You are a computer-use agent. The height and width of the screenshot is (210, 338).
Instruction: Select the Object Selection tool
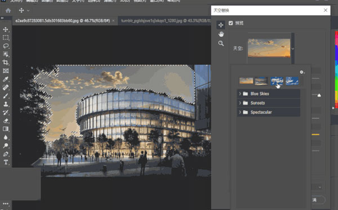coord(6,54)
